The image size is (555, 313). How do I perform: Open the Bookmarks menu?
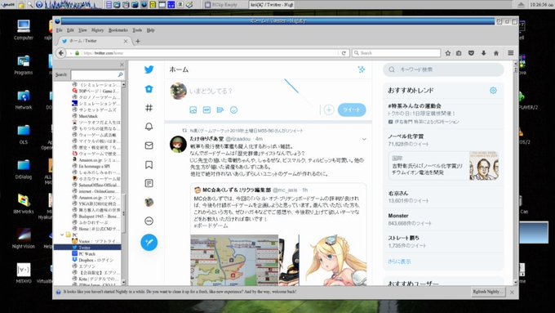click(118, 30)
